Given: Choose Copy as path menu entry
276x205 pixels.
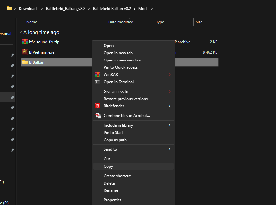Looking at the screenshot, I should pyautogui.click(x=115, y=140).
